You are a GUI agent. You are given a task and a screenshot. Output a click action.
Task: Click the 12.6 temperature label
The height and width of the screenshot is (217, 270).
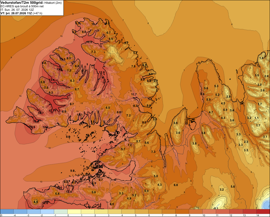pyautogui.click(x=45, y=203)
